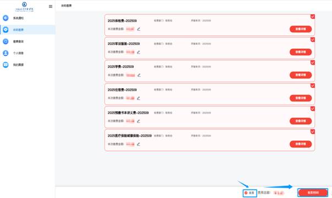Click the college logo above the sidebar
This screenshot has width=332, height=198.
(24, 7)
